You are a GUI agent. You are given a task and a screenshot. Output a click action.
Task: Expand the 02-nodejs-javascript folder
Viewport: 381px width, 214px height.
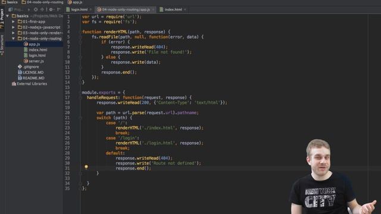click(13, 27)
